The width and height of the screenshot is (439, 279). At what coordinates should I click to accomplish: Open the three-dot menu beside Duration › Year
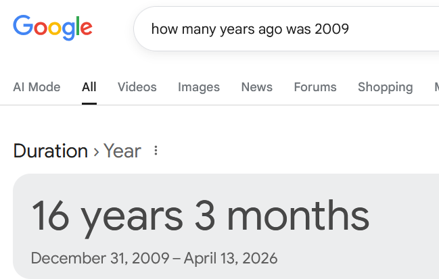[x=156, y=151]
